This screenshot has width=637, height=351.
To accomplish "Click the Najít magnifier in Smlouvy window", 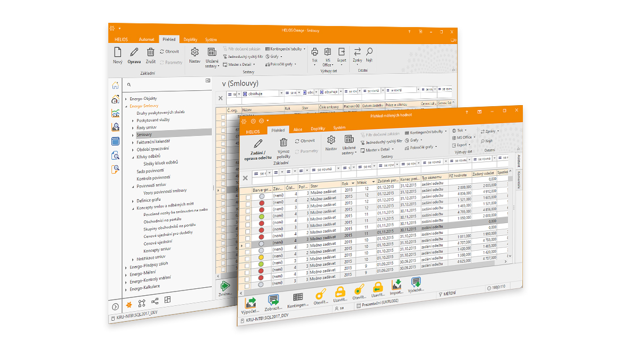I will point(369,52).
